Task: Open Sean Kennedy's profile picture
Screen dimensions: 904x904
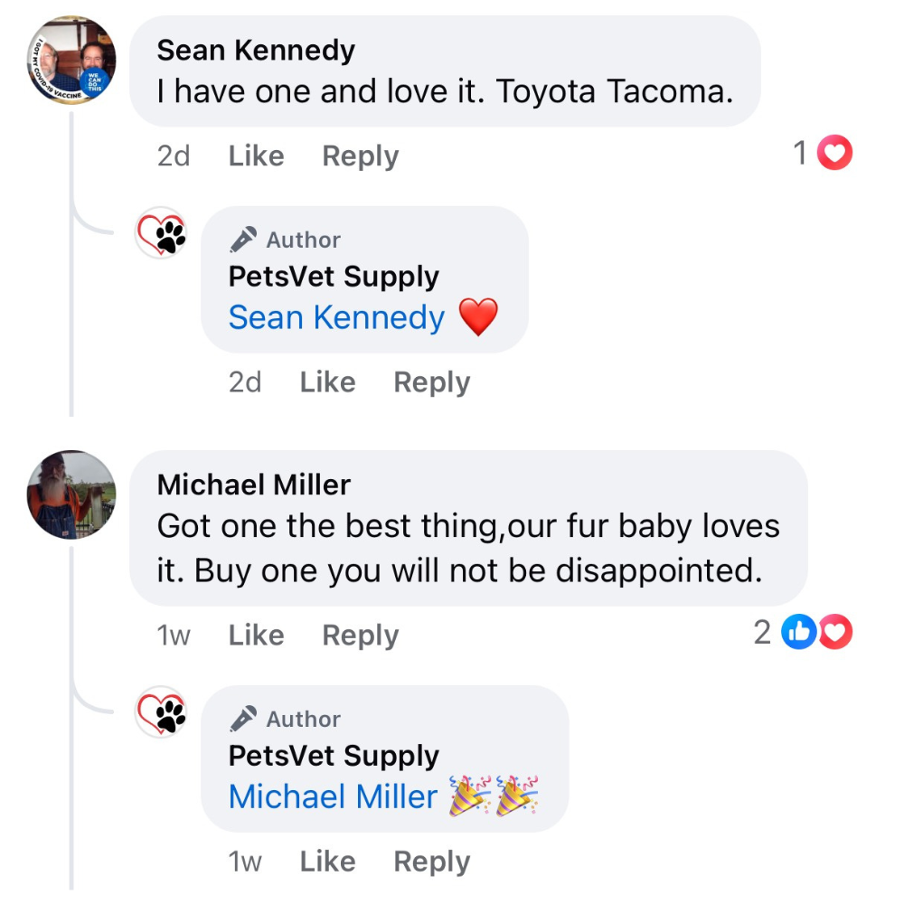Action: pos(71,61)
